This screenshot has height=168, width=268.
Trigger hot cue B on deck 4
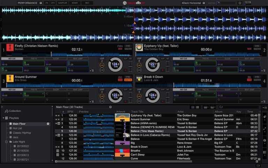tap(206, 94)
